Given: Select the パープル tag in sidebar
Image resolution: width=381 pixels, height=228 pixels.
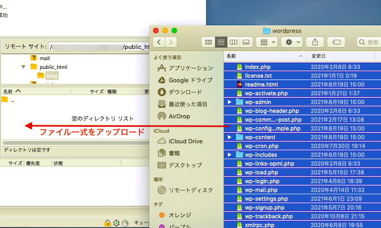Looking at the screenshot, I should point(175,226).
